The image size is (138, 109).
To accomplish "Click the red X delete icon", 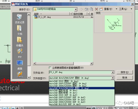I will point(96,9).
